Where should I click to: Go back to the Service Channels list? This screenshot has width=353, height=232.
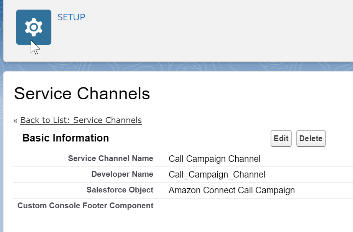click(81, 120)
